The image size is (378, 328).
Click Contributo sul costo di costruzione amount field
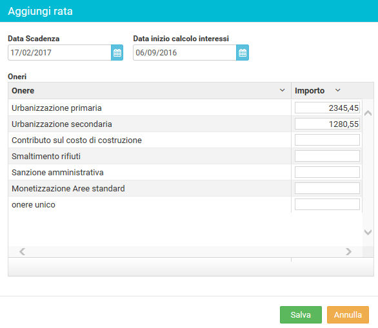327,140
